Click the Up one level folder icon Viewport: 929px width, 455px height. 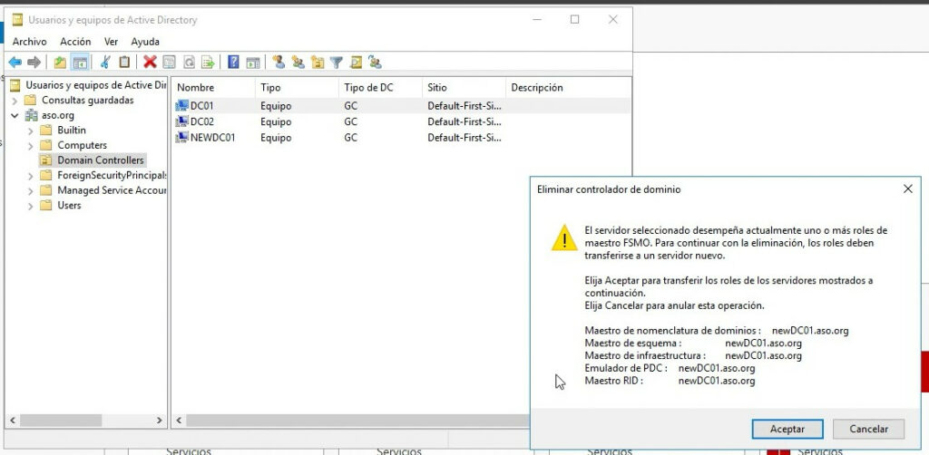(60, 63)
